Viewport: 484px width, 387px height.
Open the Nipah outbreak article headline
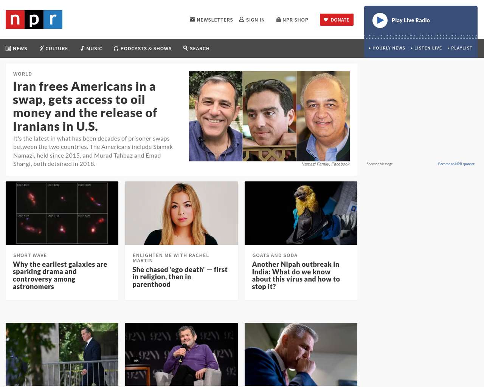pyautogui.click(x=296, y=276)
